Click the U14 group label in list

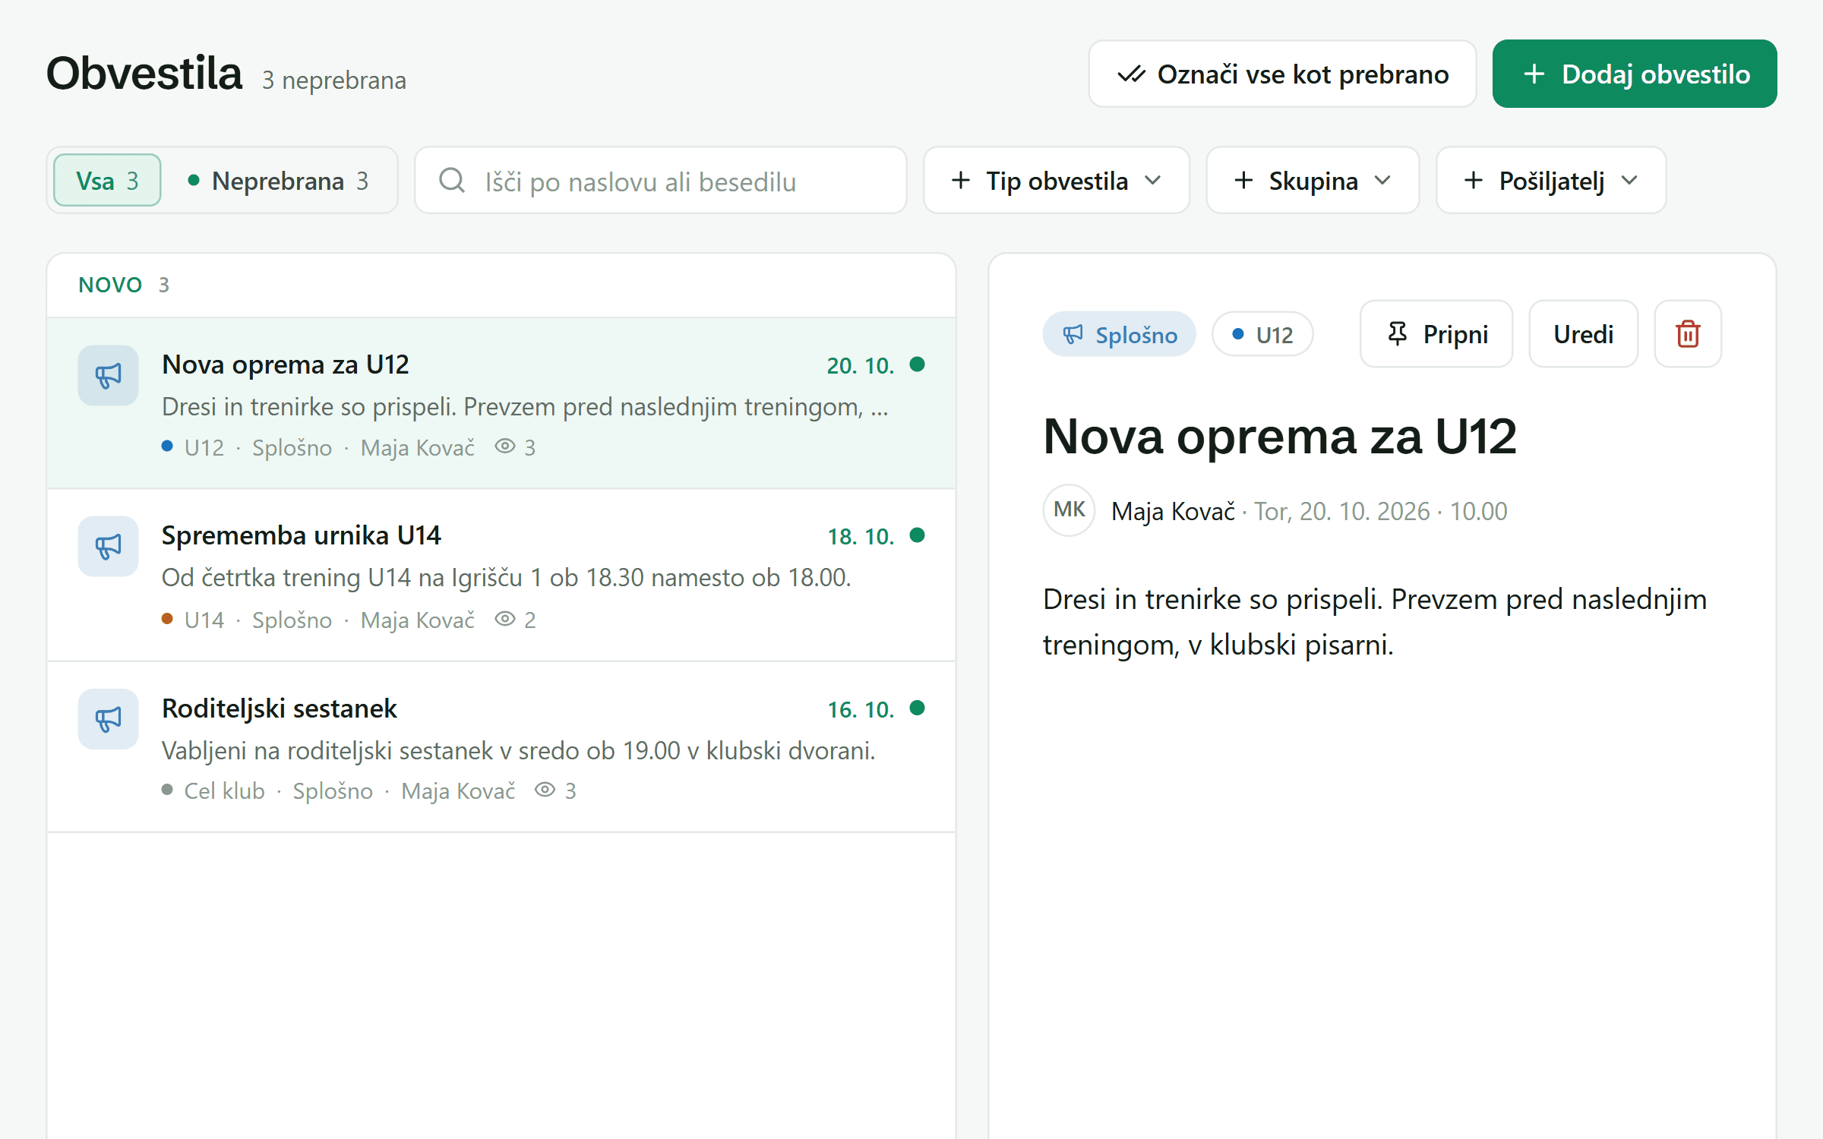204,620
